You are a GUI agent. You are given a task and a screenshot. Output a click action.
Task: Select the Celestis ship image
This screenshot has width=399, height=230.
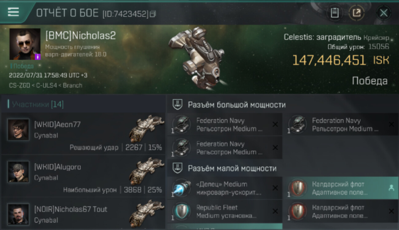click(196, 58)
